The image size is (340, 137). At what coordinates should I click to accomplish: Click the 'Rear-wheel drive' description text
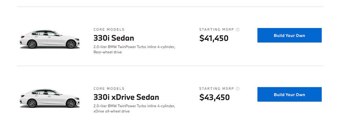(x=108, y=52)
